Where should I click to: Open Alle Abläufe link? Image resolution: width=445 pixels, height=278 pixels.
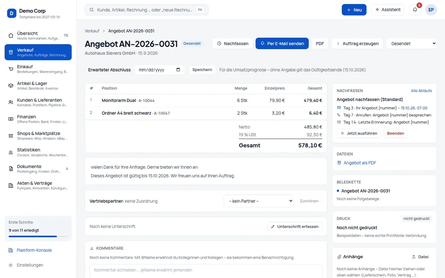pos(422,91)
